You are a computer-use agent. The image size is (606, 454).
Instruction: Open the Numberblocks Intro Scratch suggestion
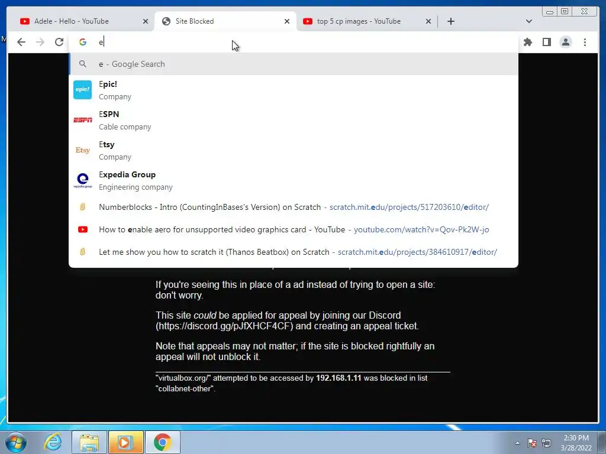pyautogui.click(x=294, y=207)
